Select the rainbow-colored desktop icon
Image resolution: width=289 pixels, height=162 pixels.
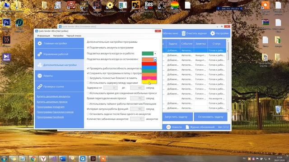click(174, 5)
